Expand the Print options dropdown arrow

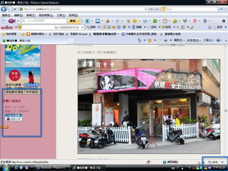click(x=171, y=40)
